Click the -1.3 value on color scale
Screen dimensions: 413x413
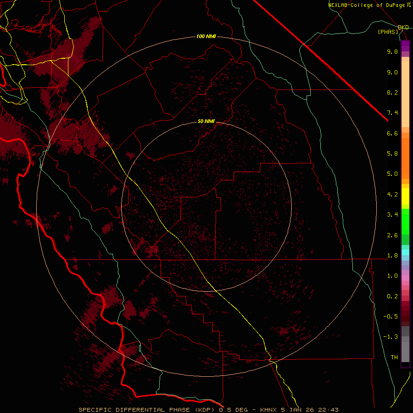(391, 337)
